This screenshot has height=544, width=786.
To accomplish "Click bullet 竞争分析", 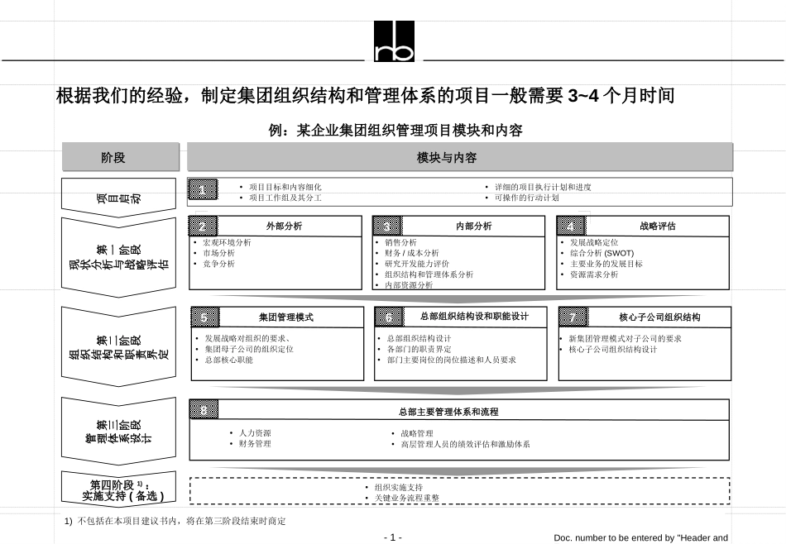I will pos(218,264).
